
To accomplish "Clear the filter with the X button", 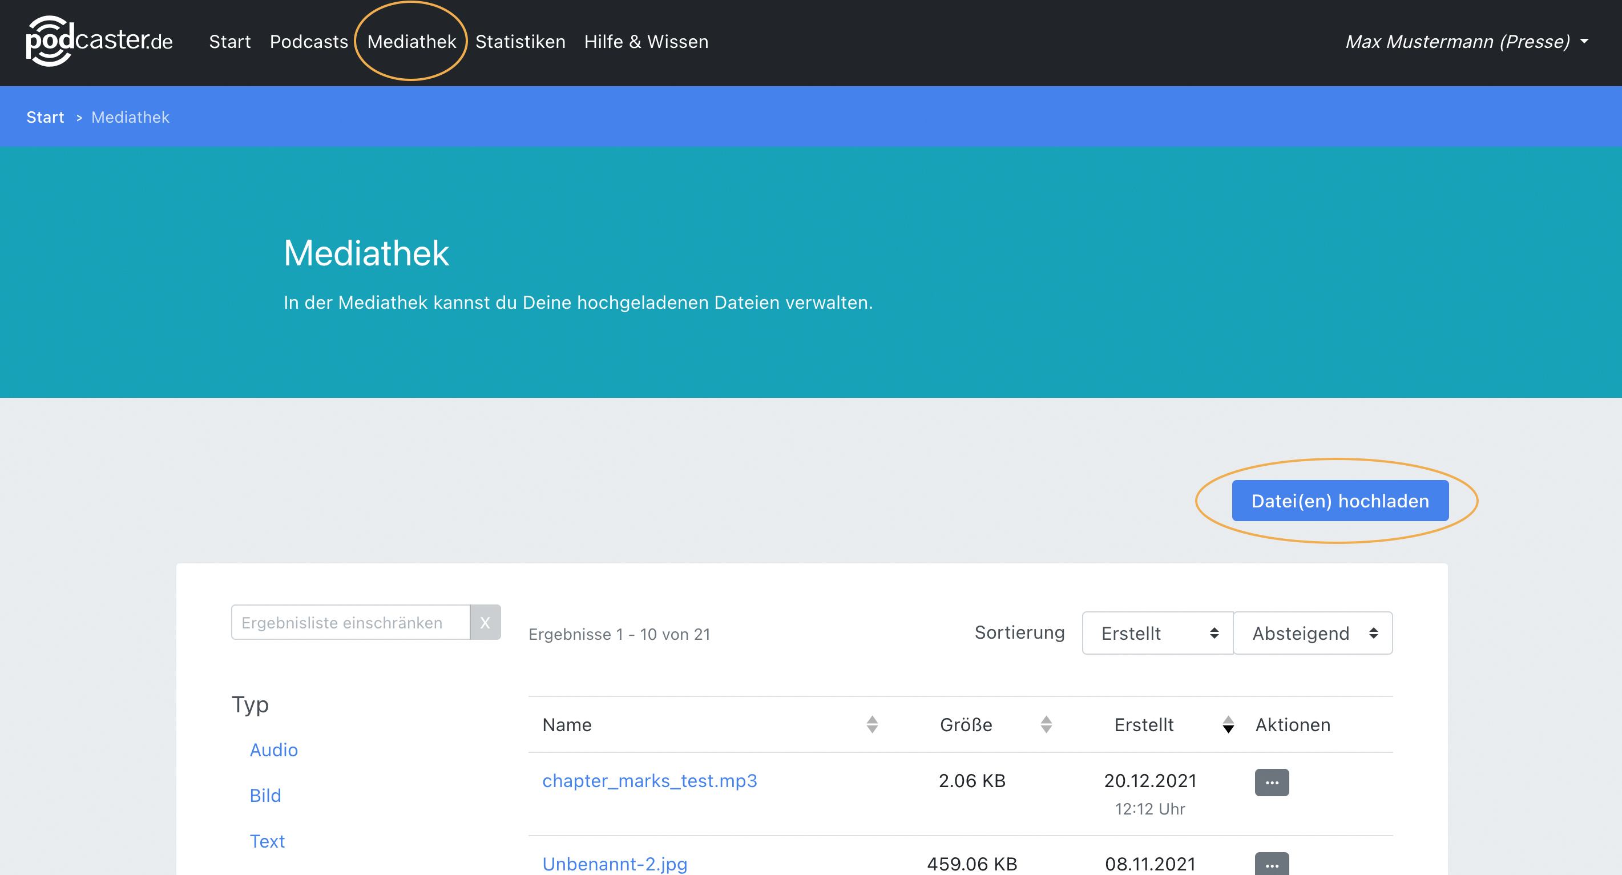I will click(485, 622).
